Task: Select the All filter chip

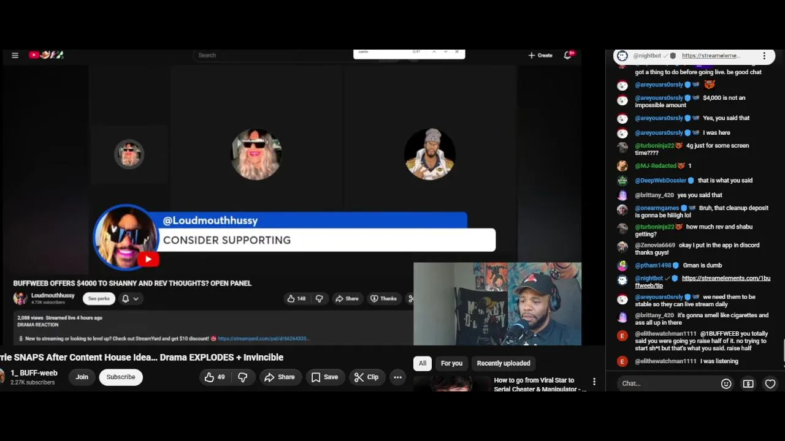Action: click(423, 363)
